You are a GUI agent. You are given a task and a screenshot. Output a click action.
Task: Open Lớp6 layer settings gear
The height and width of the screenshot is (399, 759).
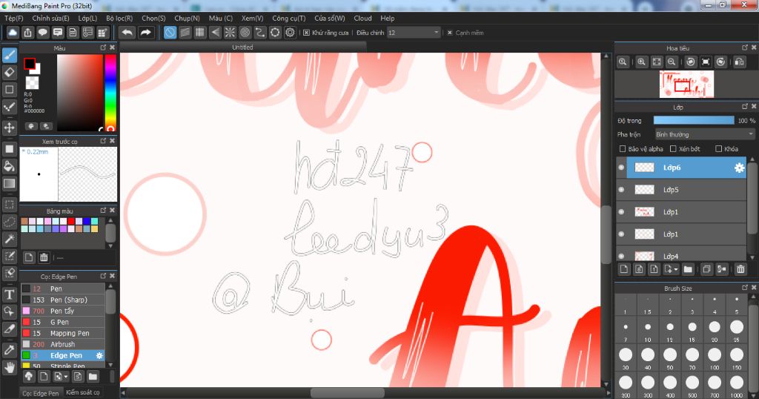pos(739,168)
